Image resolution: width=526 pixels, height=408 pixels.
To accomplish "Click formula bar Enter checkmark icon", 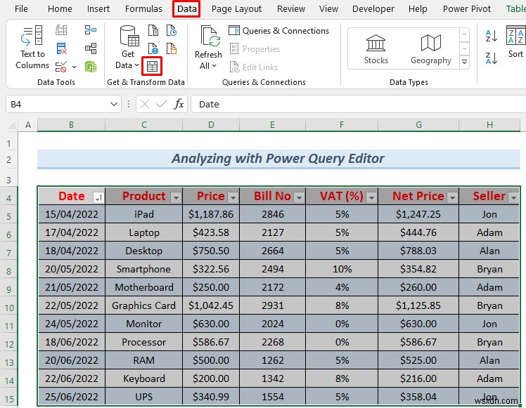I will pyautogui.click(x=162, y=104).
